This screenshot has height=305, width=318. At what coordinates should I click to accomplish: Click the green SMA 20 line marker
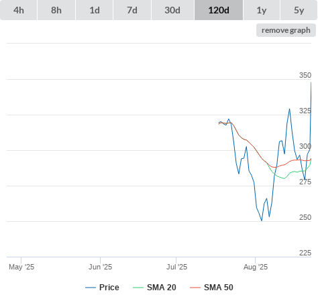point(138,288)
